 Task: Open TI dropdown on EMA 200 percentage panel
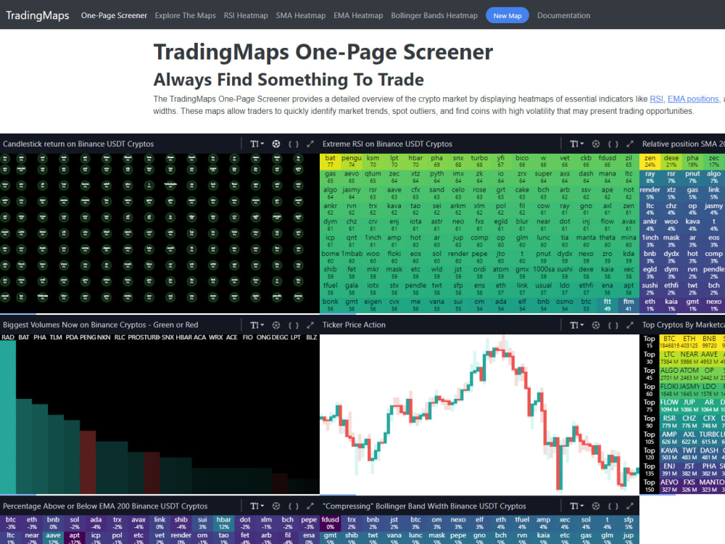(257, 506)
